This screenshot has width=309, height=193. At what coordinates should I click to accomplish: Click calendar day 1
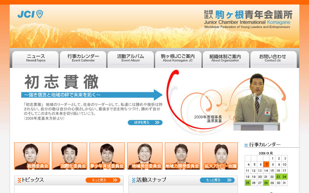[272, 158]
